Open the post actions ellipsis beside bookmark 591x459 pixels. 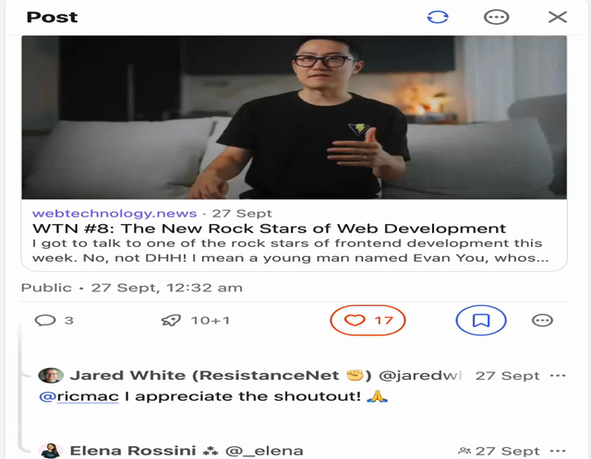tap(542, 321)
